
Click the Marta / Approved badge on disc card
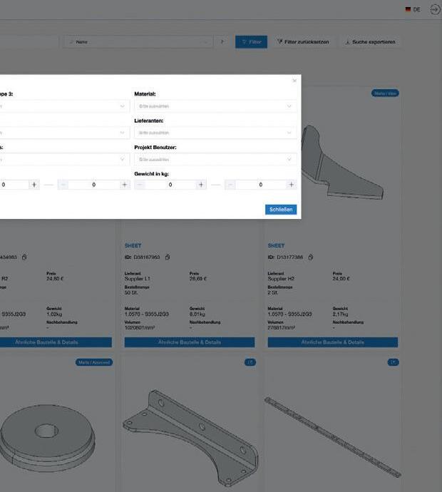pos(94,362)
